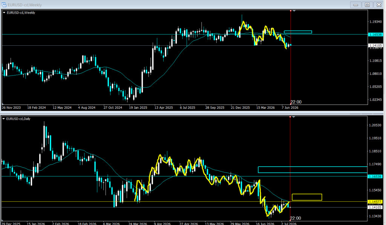The height and width of the screenshot is (225, 386).
Task: Click the 6 Jul 2025 date on Weekly time axis
Action: coord(188,108)
